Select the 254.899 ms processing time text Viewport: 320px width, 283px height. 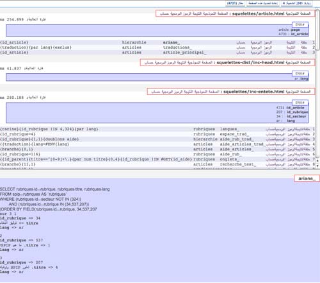click(x=23, y=19)
